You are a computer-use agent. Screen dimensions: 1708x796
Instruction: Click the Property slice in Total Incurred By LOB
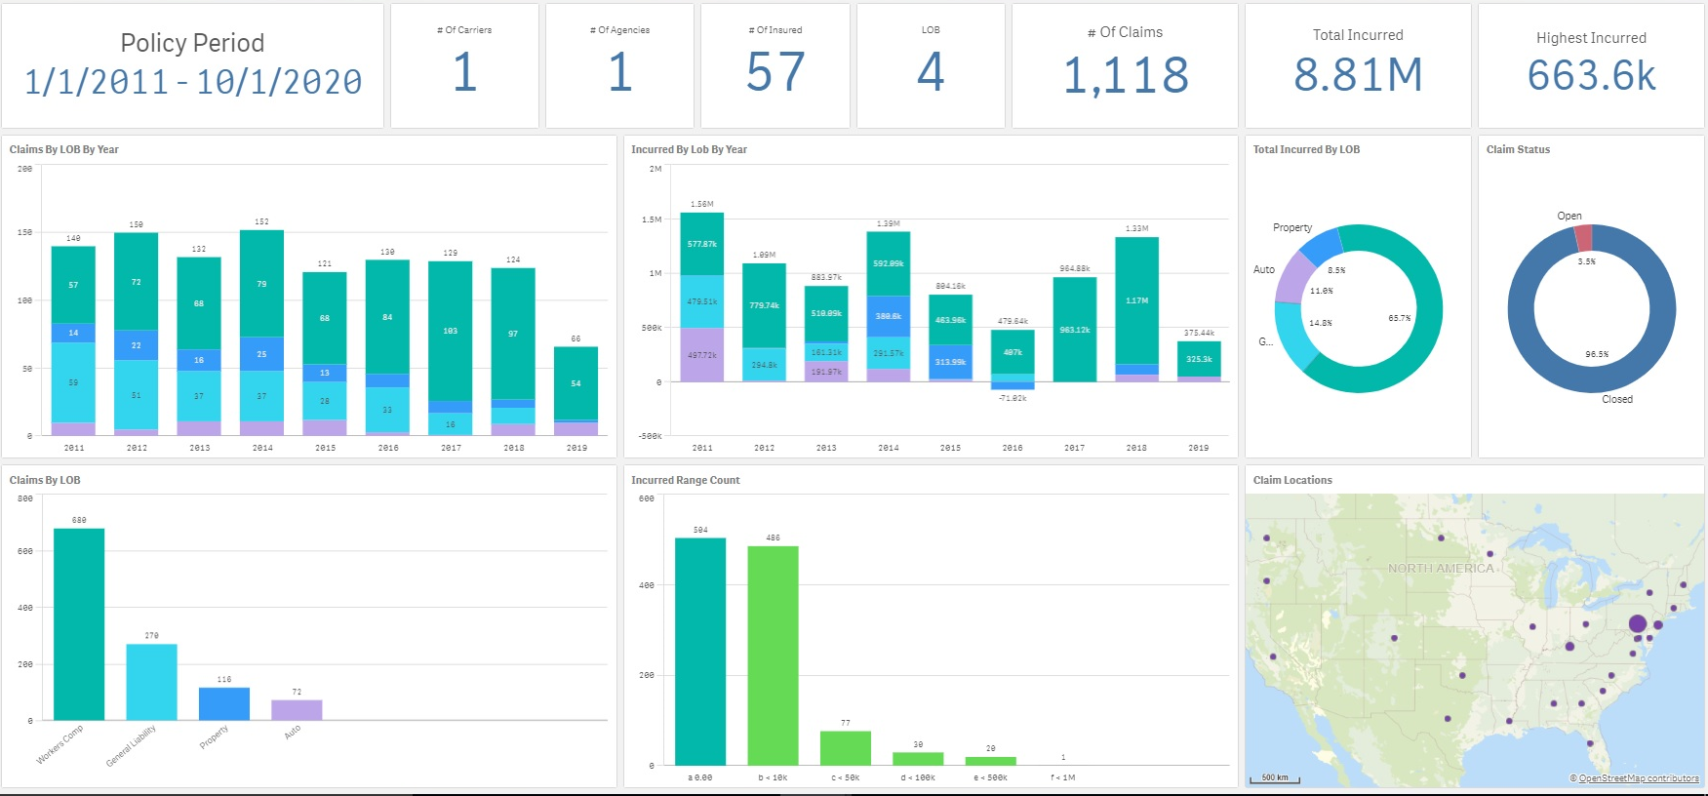(x=1323, y=248)
